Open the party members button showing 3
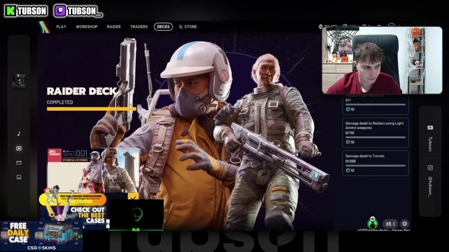 390,224
